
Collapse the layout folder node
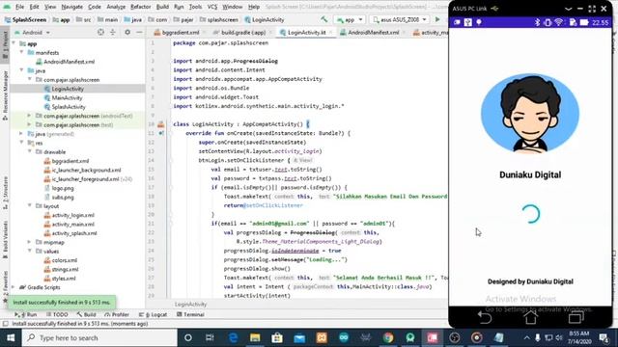click(30, 205)
